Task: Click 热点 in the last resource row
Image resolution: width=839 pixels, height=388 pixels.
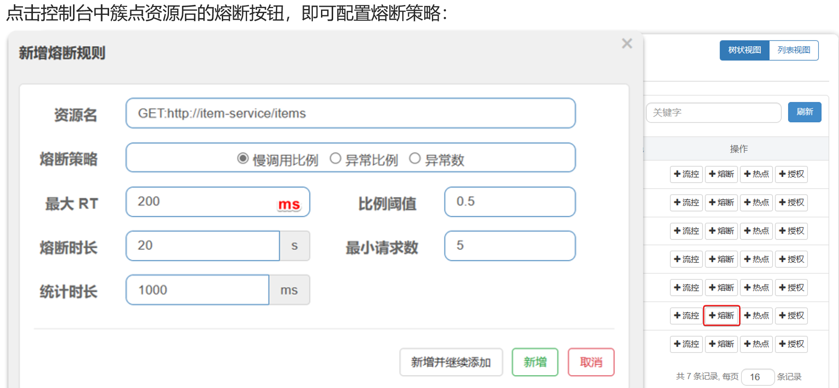Action: pyautogui.click(x=756, y=344)
